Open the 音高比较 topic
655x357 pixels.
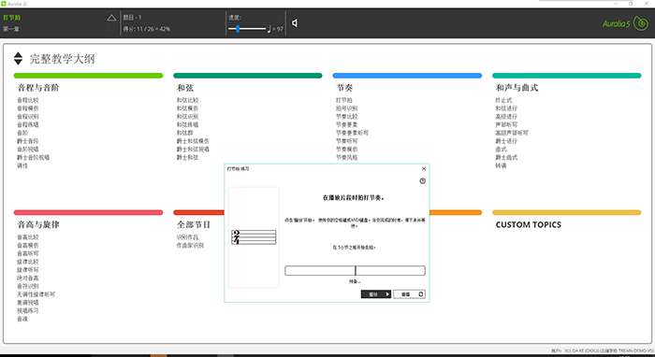(27, 236)
